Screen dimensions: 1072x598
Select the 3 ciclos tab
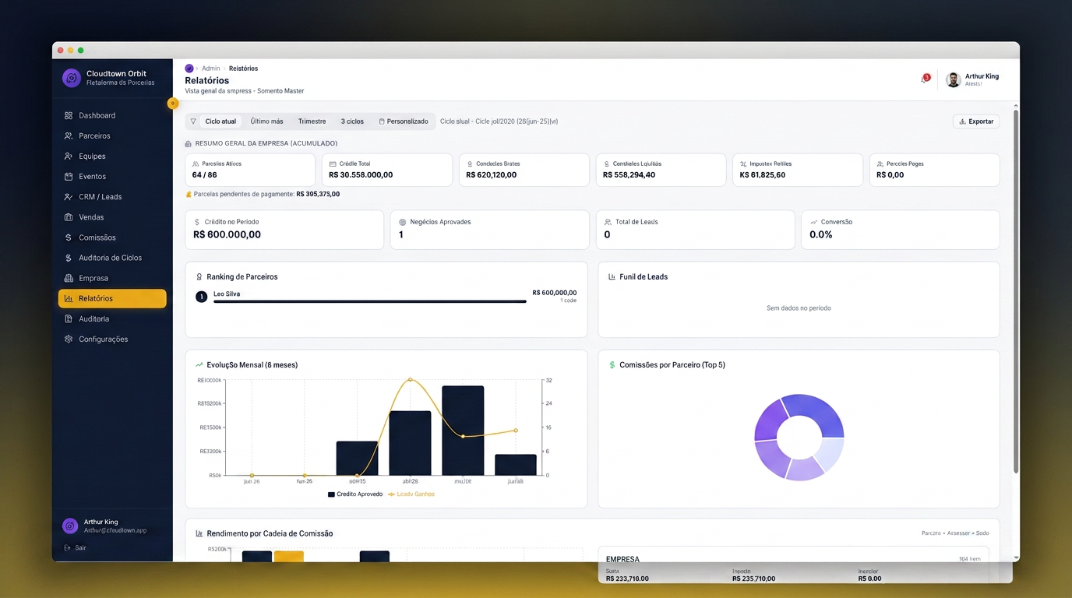pos(352,121)
